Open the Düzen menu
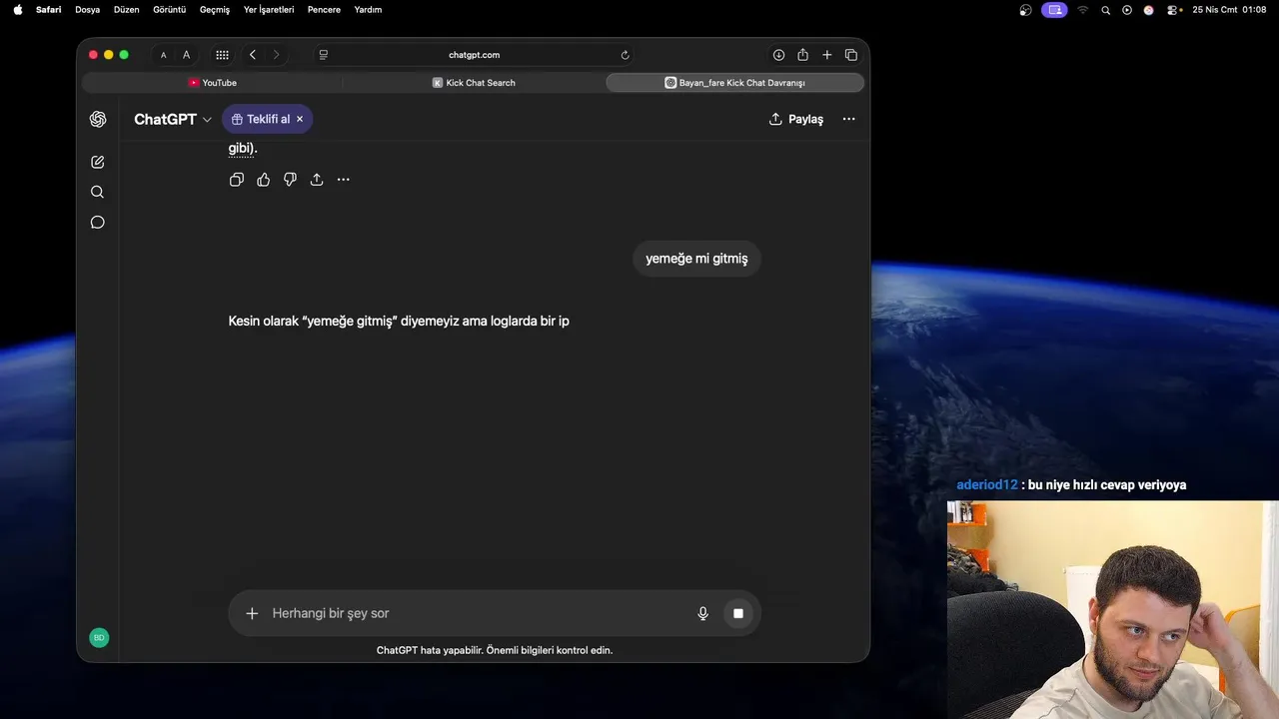The width and height of the screenshot is (1279, 719). (x=126, y=10)
